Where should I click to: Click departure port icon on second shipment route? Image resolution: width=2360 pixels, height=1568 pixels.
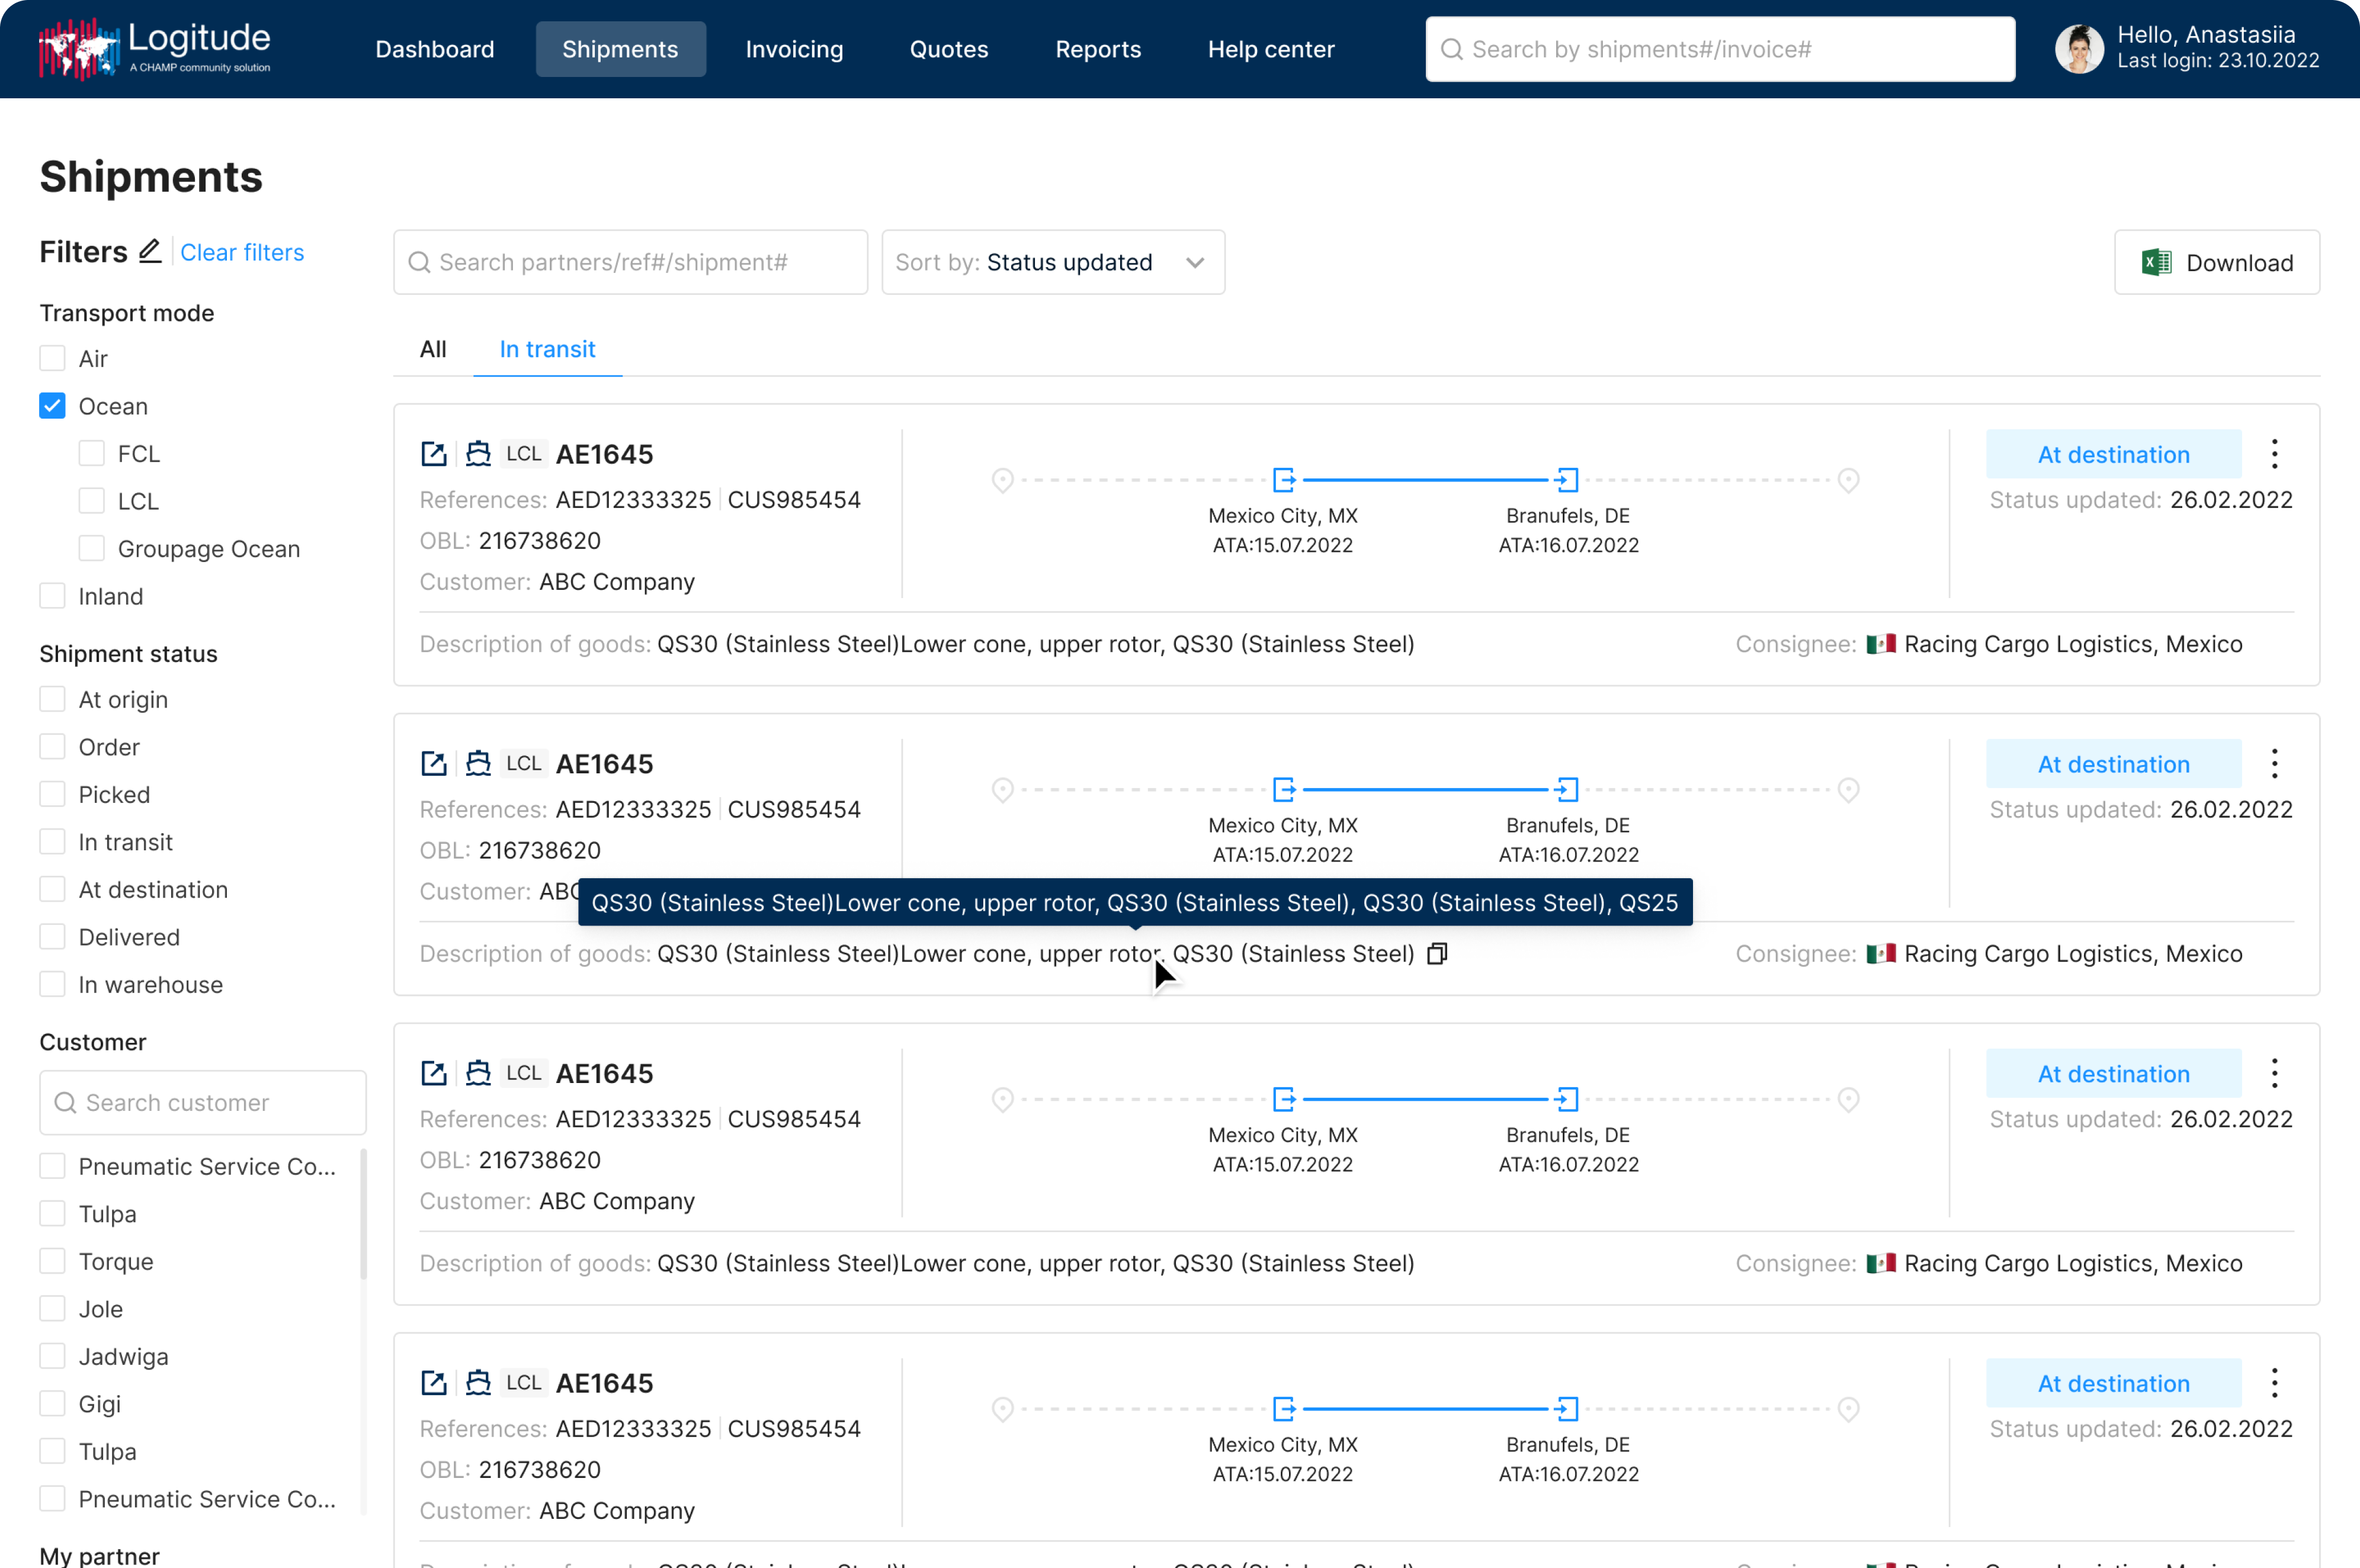point(1284,790)
